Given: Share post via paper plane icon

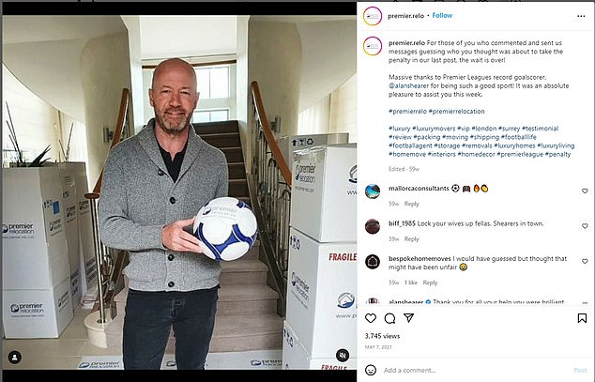Looking at the screenshot, I should coord(408,318).
